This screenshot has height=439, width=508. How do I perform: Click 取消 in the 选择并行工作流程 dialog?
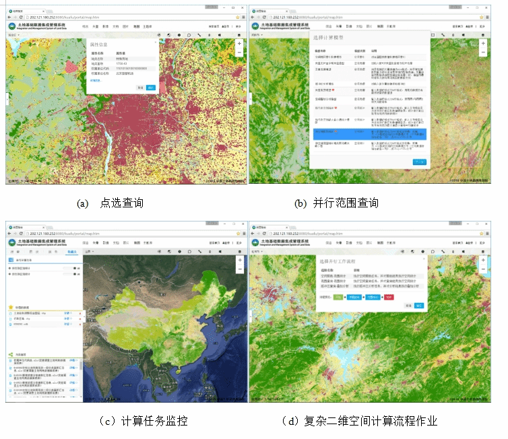pos(409,304)
